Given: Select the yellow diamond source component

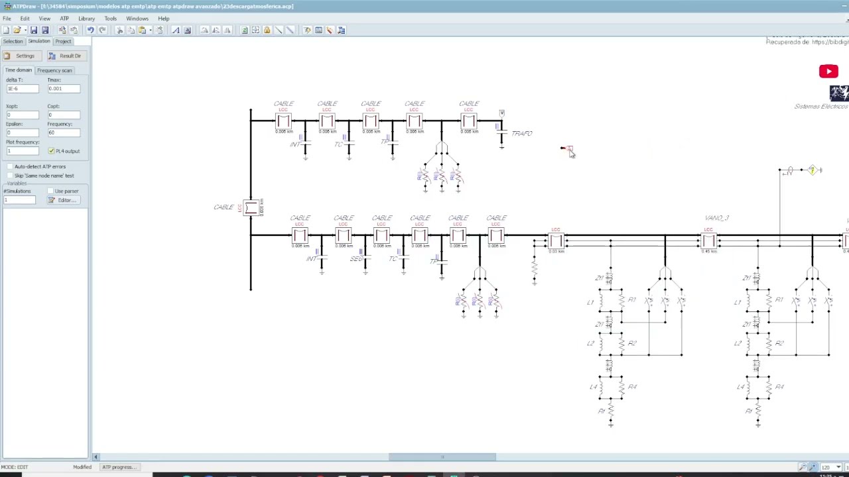Looking at the screenshot, I should [813, 170].
